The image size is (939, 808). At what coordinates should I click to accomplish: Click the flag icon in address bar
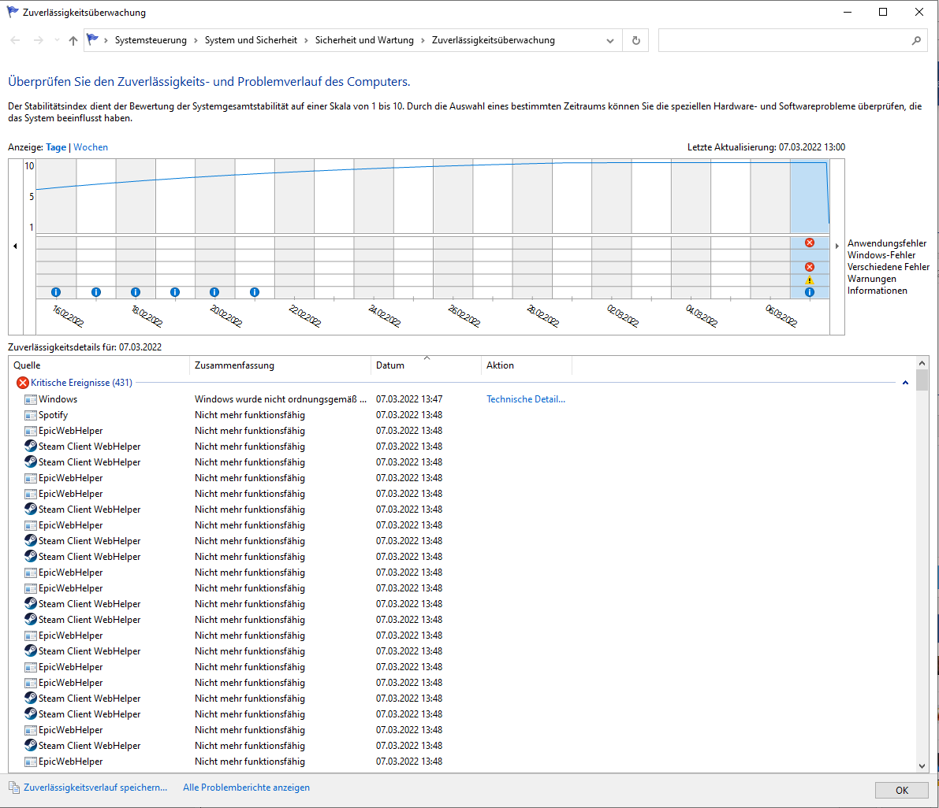(93, 40)
